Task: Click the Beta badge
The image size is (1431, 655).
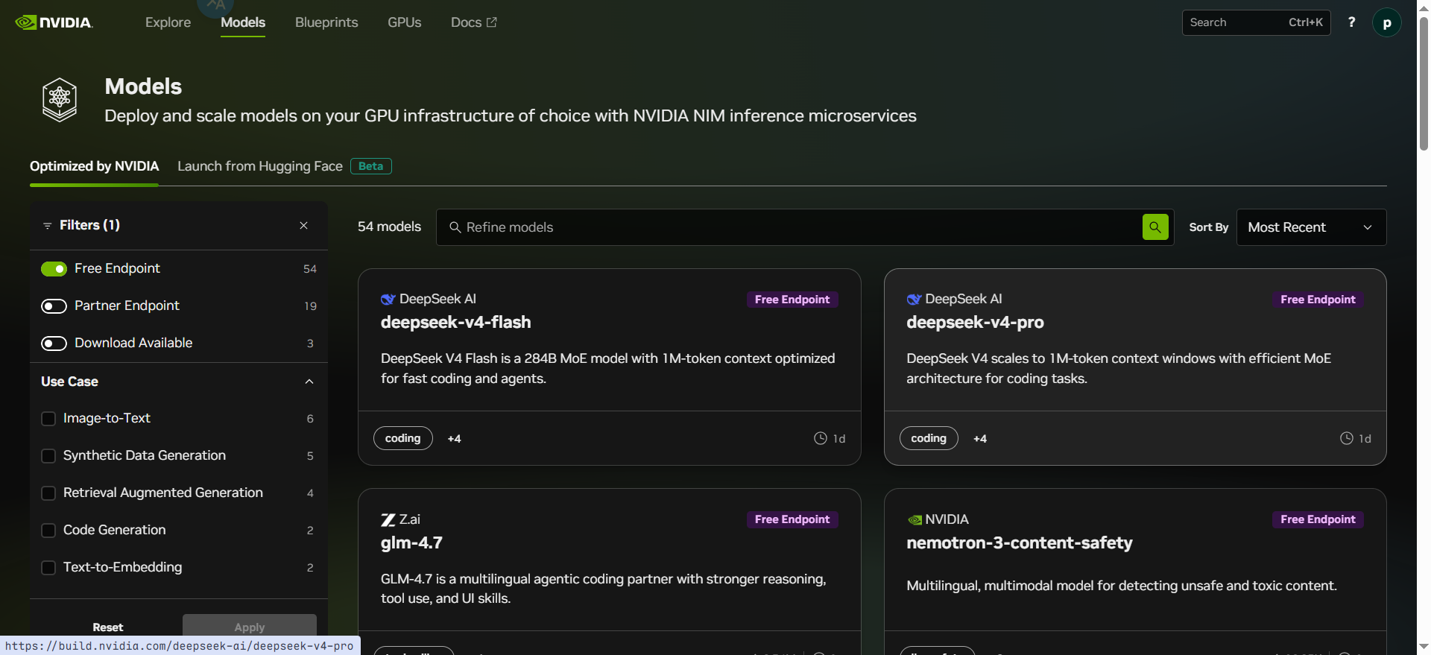Action: tap(370, 166)
